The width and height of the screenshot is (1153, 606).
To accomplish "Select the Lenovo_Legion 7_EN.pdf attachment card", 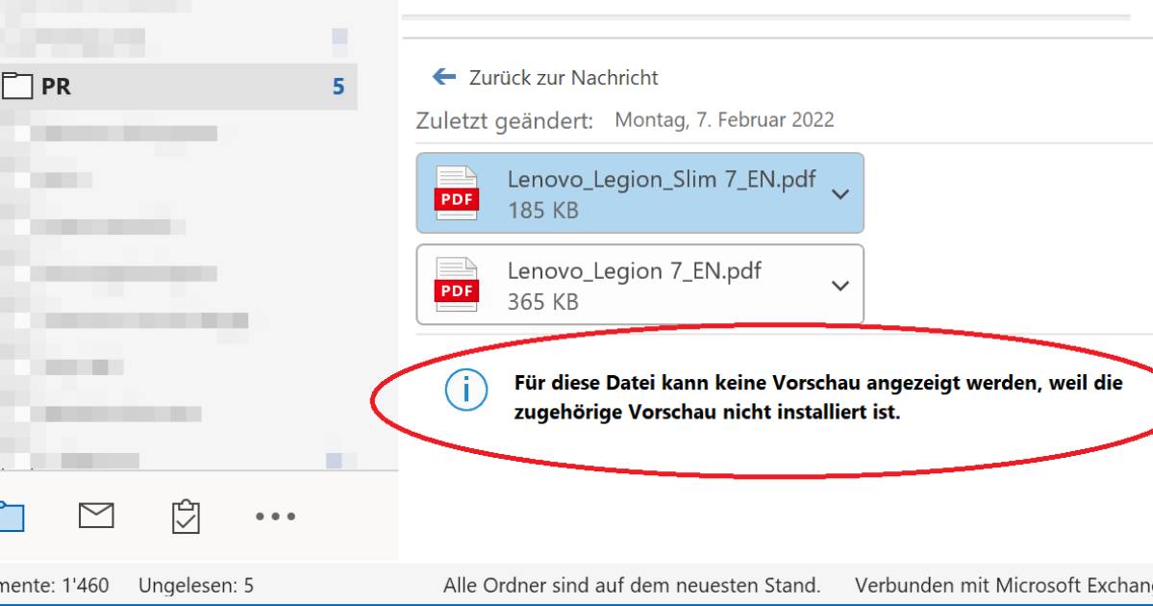I will tap(639, 283).
